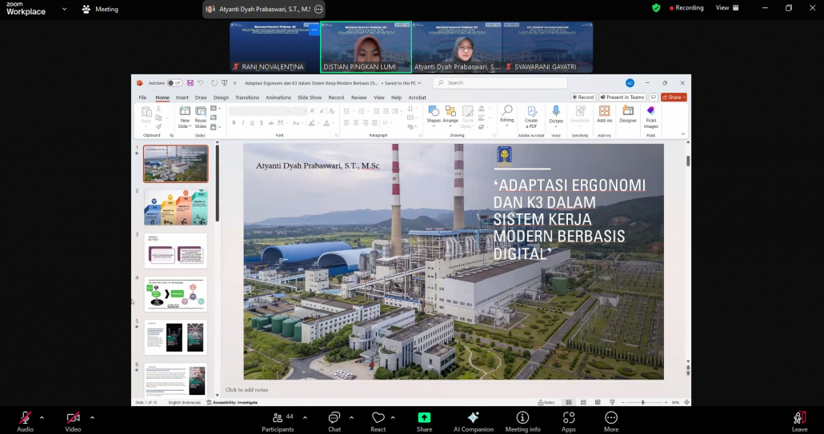Open the View layout menu in Zoom
This screenshot has width=824, height=434.
727,8
